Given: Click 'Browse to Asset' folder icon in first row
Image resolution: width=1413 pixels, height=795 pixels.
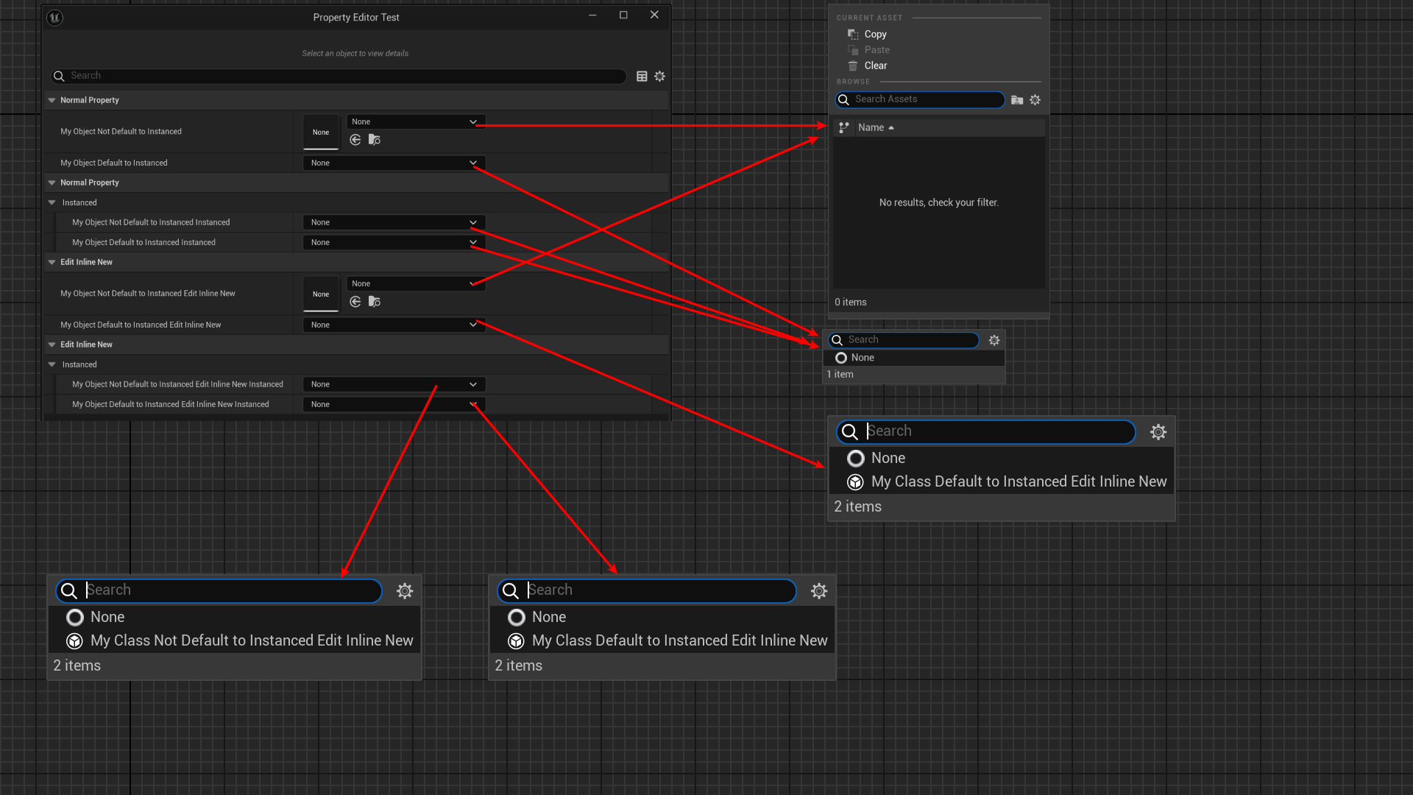Looking at the screenshot, I should (x=375, y=140).
